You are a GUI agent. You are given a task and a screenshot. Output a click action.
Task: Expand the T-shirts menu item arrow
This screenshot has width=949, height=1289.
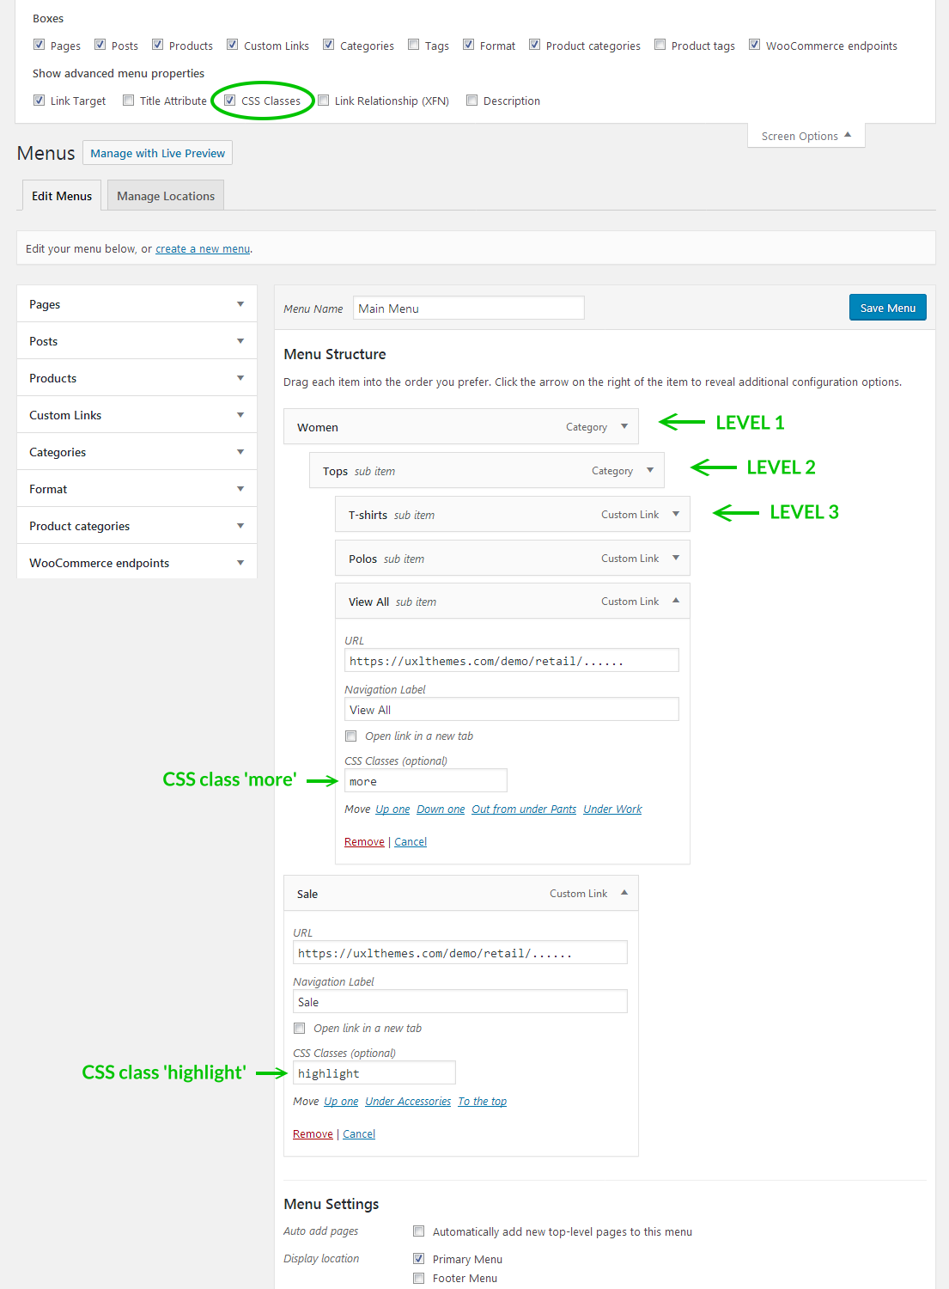pyautogui.click(x=676, y=514)
